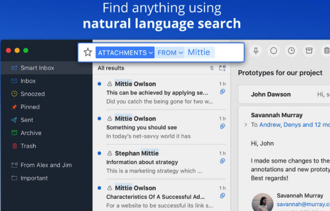Viewport: 330px width, 211px height.
Task: Open Smart Inbox folder
Action: pyautogui.click(x=46, y=68)
